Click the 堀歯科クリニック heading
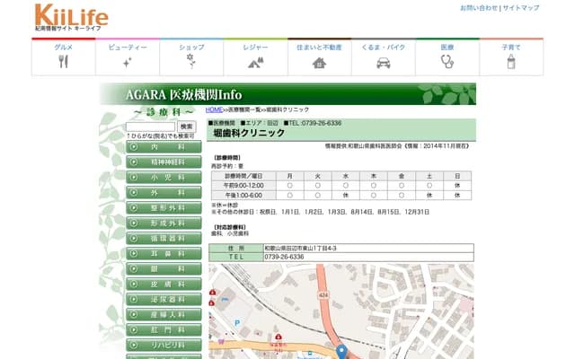The width and height of the screenshot is (575, 359). coord(249,133)
